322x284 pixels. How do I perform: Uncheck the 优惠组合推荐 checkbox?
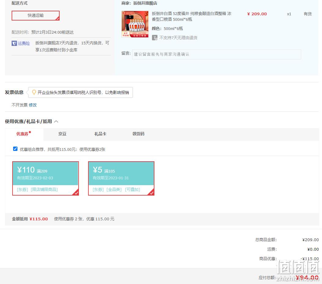pos(15,149)
